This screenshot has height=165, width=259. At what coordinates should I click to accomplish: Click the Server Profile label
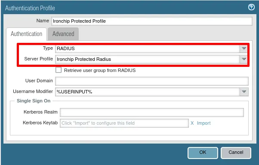[38, 59]
